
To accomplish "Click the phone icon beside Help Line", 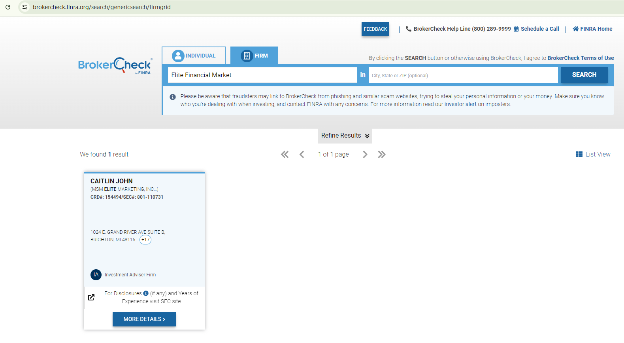I will click(409, 29).
